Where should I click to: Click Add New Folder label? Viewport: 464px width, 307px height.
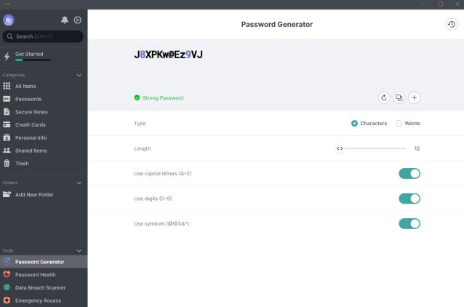34,194
